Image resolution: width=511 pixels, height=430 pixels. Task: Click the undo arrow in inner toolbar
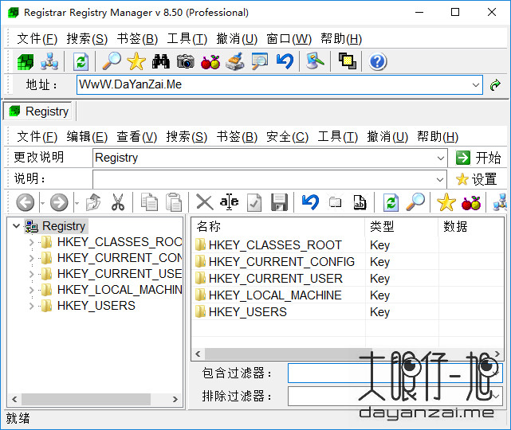point(310,202)
